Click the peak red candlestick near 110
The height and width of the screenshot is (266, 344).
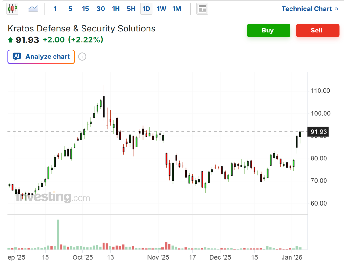click(x=104, y=106)
